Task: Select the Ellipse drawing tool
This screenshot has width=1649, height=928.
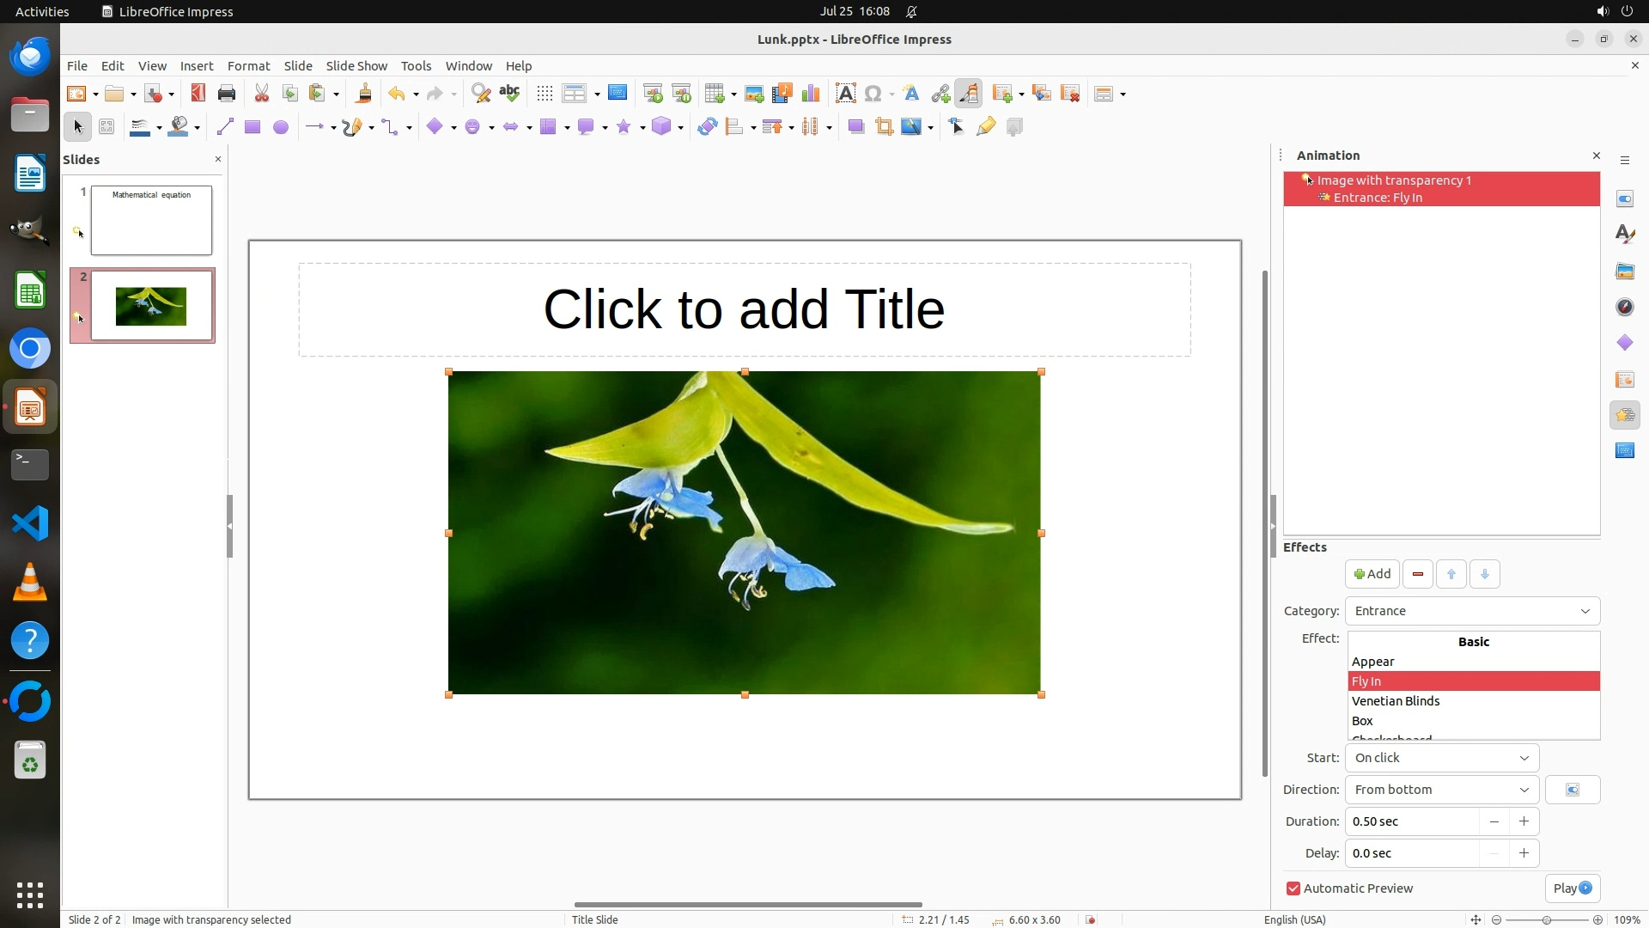Action: click(280, 127)
